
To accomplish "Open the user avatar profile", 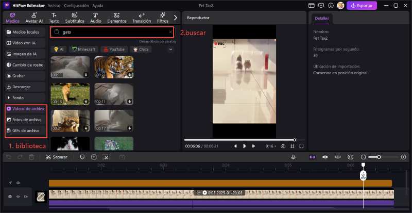I will coord(340,6).
